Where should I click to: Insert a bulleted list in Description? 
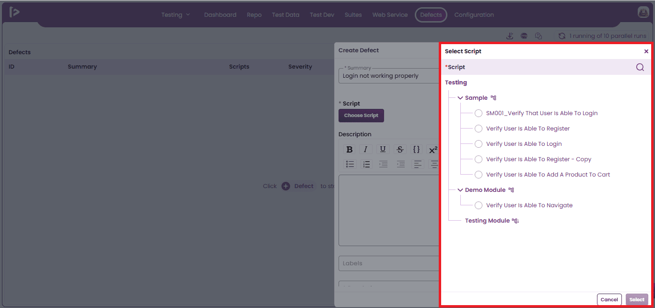coord(350,164)
